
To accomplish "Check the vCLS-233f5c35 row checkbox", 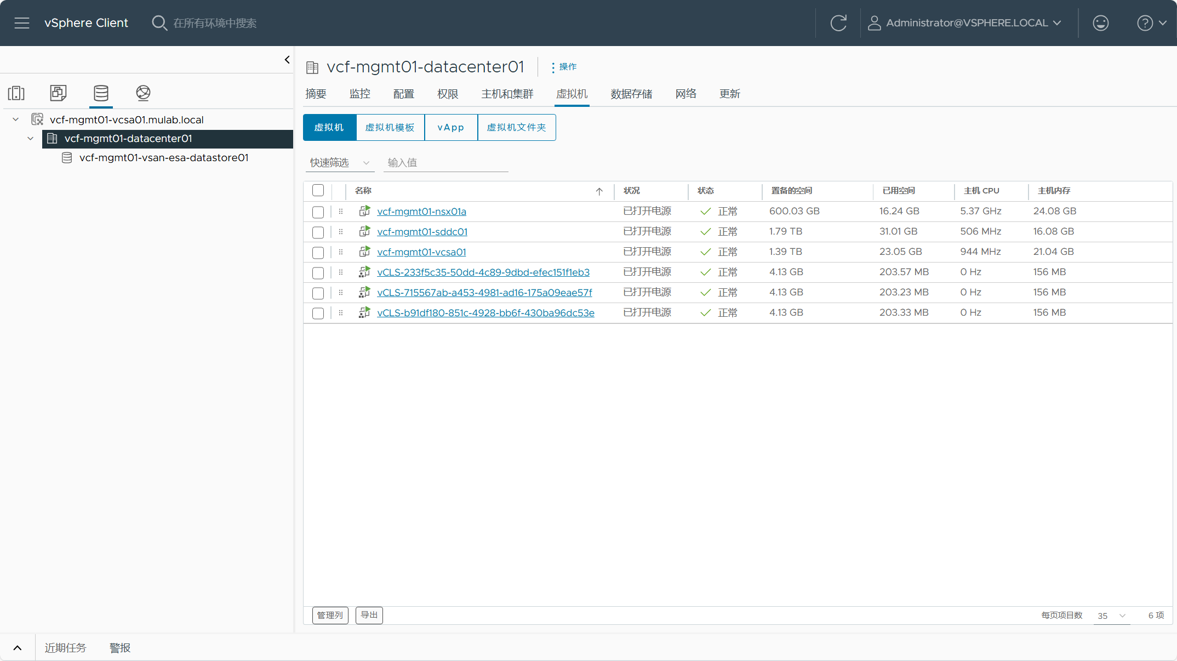I will click(x=318, y=273).
